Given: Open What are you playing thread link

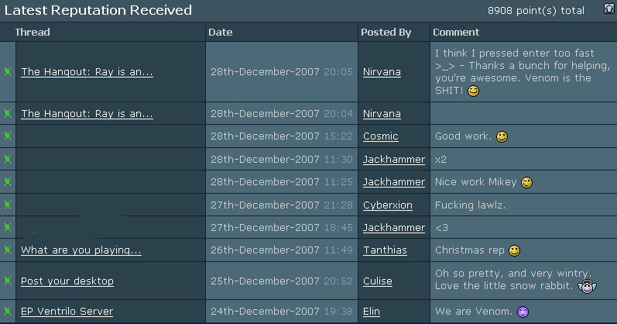Looking at the screenshot, I should 81,250.
